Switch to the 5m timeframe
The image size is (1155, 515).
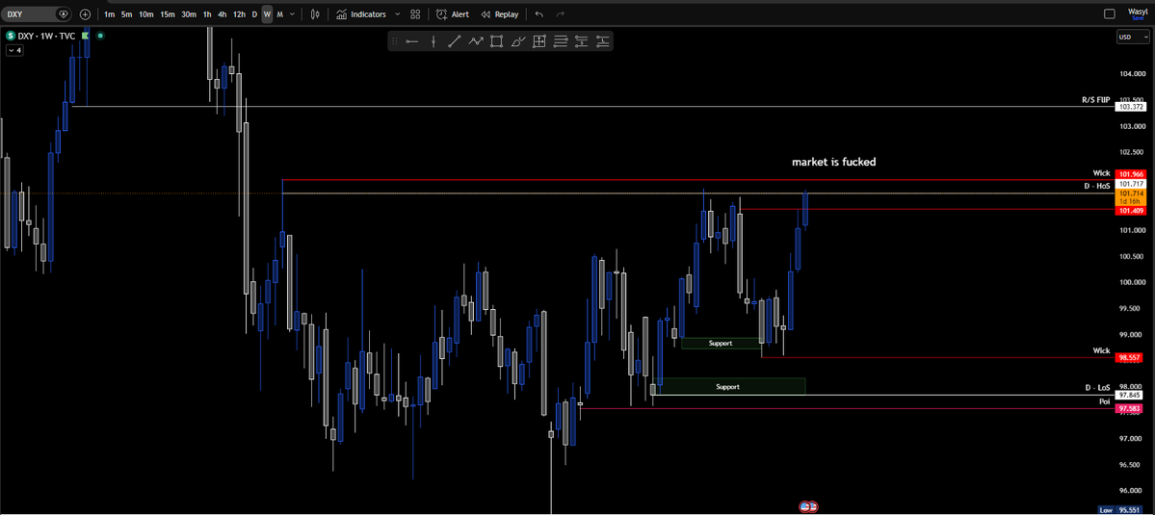pos(127,14)
